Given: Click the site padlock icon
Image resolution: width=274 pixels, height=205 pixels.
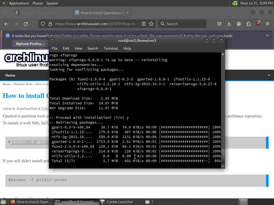Looking at the screenshot, I should [x=50, y=24].
